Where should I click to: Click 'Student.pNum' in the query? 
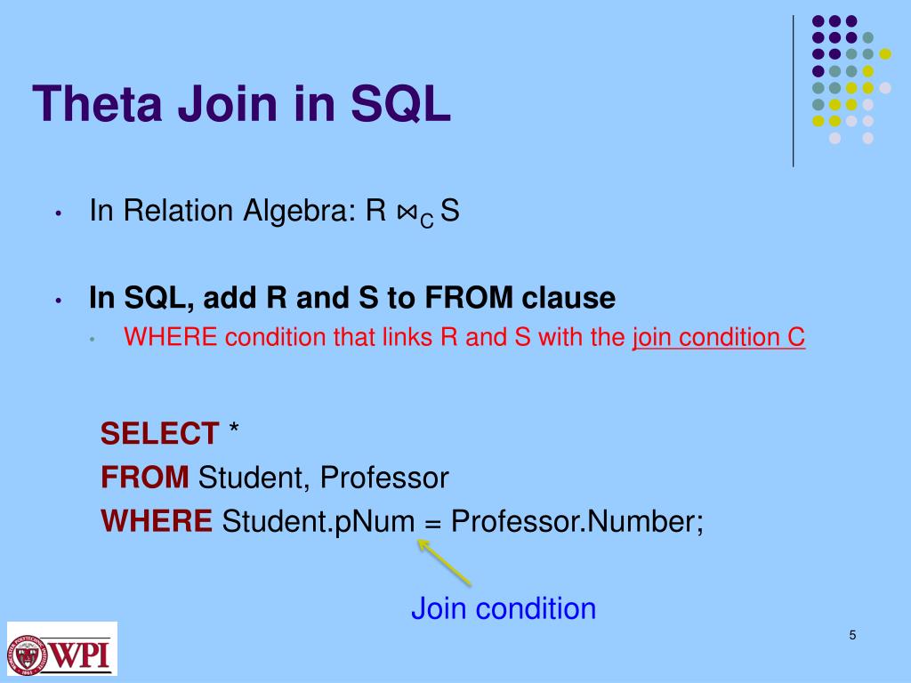(x=318, y=521)
